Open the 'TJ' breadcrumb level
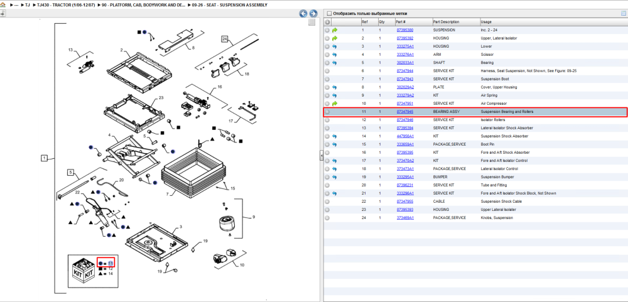The image size is (628, 302). tap(27, 5)
